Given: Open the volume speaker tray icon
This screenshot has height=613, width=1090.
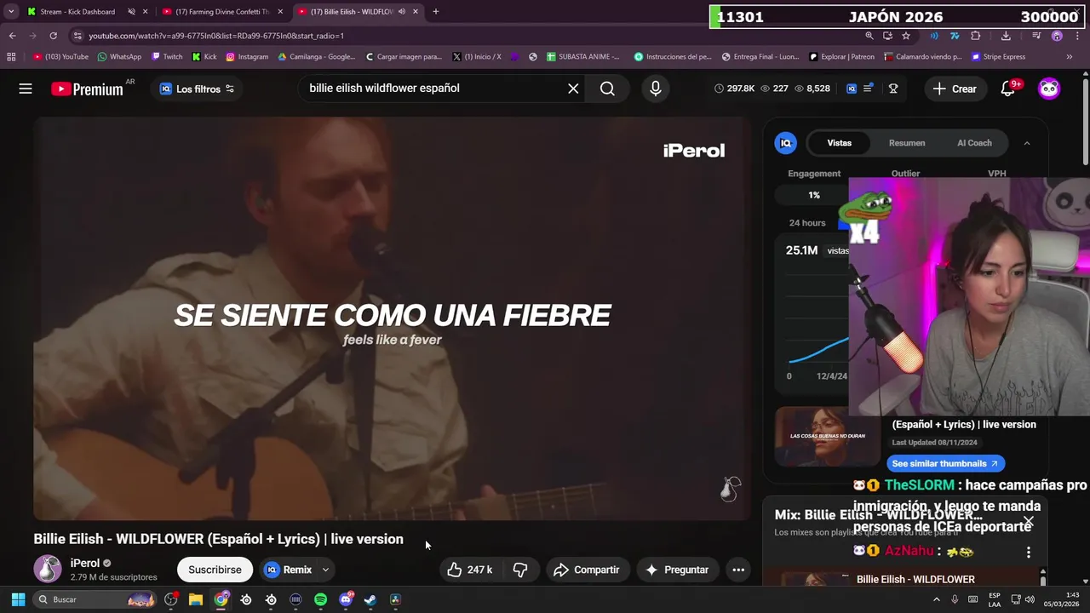Looking at the screenshot, I should pos(1030,599).
